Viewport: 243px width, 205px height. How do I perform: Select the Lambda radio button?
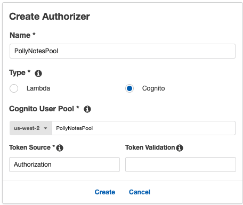click(14, 88)
